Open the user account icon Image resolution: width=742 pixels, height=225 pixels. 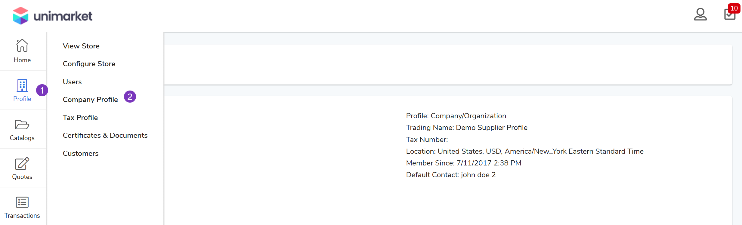[700, 14]
